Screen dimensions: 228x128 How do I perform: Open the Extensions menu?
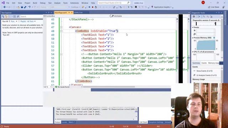click(74, 3)
